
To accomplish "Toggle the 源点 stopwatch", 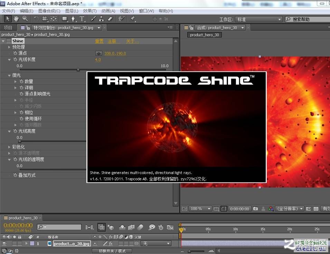I will click(x=15, y=53).
